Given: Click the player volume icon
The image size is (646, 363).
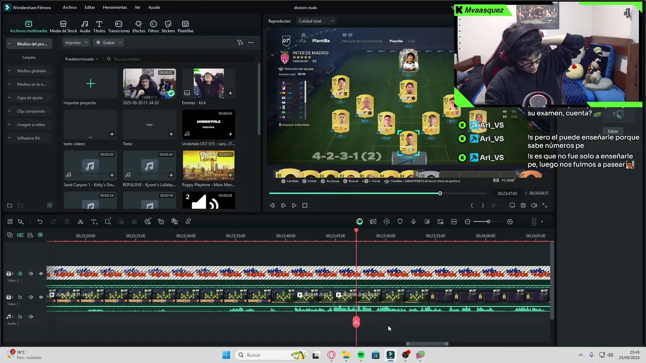Looking at the screenshot, I should (x=534, y=205).
